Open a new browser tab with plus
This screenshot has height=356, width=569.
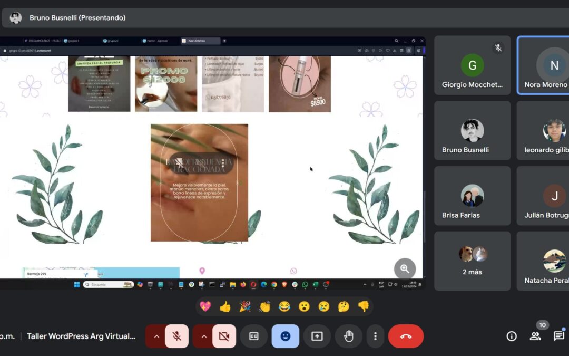(224, 41)
